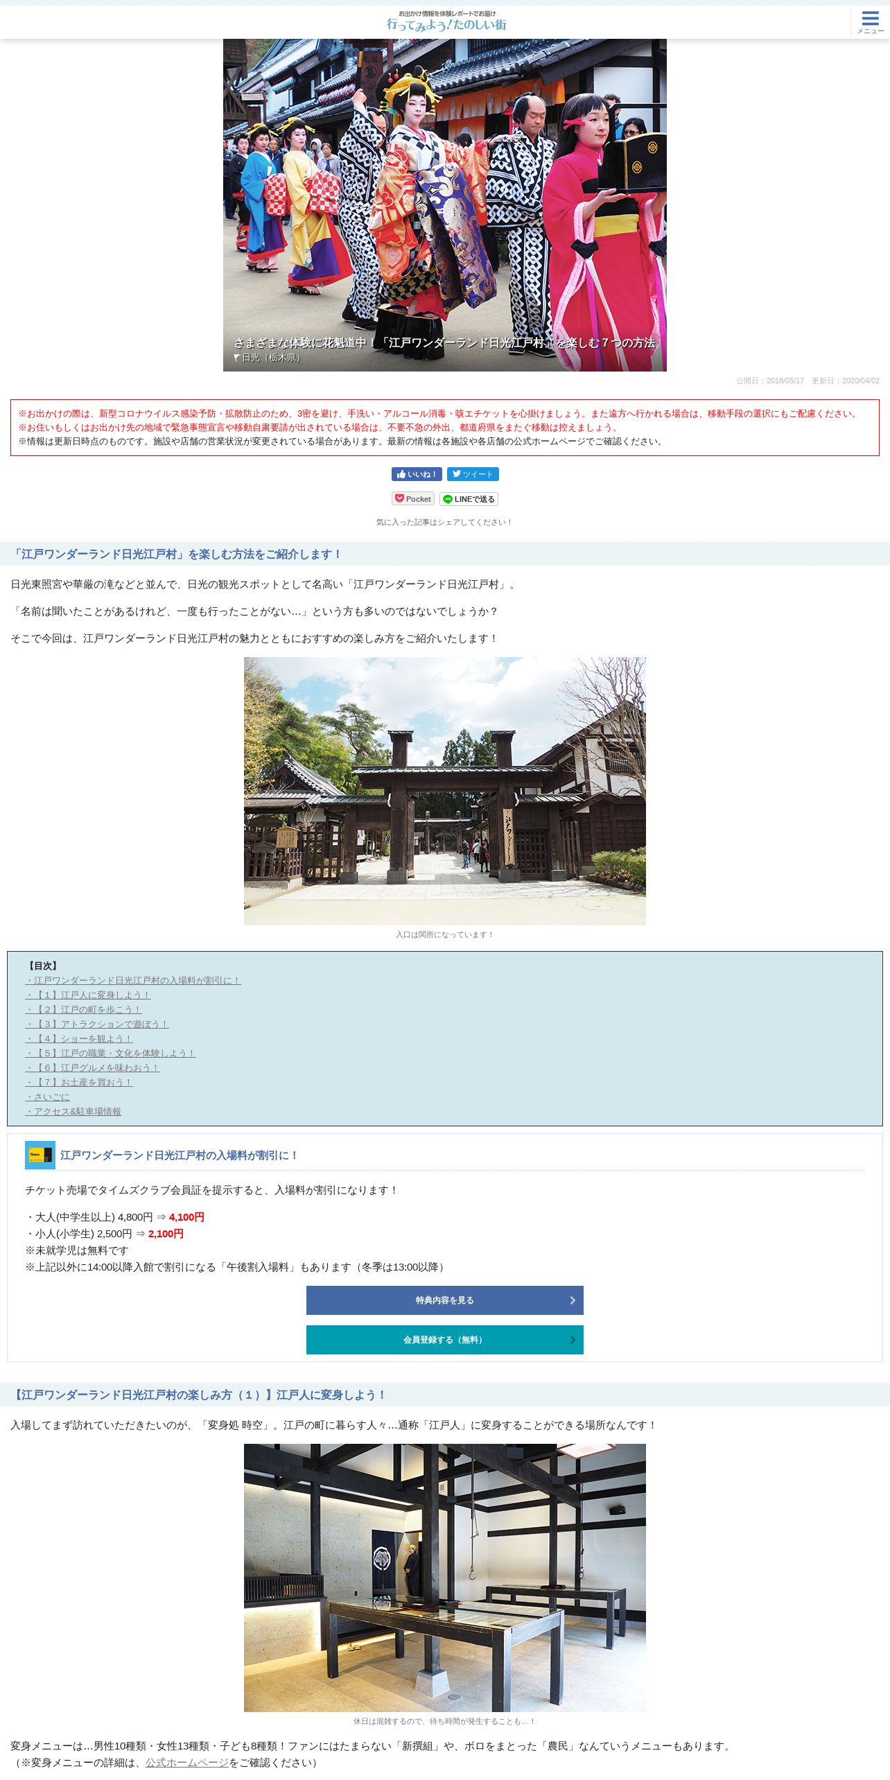Click caption 入口は関所になっています！
This screenshot has width=890, height=1780.
tap(445, 935)
